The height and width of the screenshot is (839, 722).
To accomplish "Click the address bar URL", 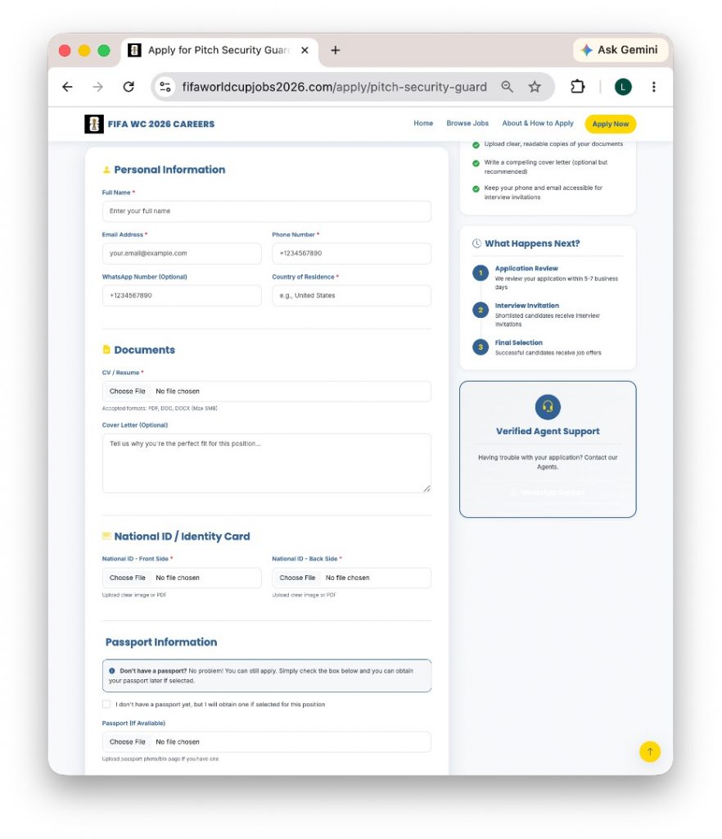I will coord(335,87).
